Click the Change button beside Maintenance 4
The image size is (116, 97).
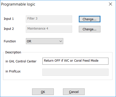click(x=90, y=29)
